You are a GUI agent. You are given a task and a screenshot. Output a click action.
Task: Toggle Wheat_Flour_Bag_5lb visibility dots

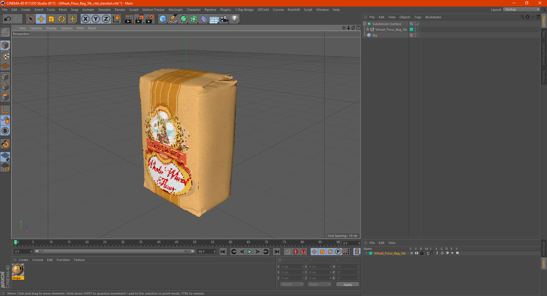(415, 29)
